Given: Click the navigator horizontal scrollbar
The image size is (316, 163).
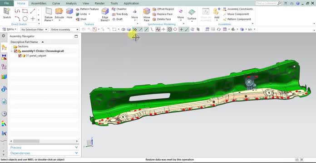Looking at the screenshot, I should coord(44,141).
